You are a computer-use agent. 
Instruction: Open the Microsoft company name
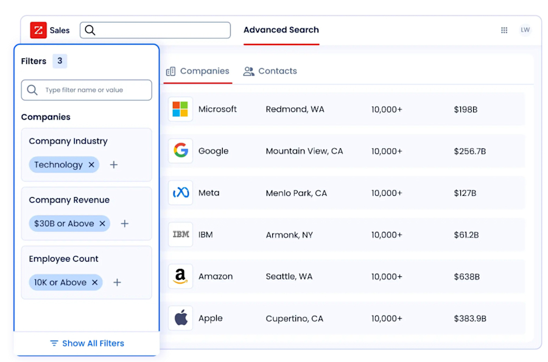click(217, 110)
